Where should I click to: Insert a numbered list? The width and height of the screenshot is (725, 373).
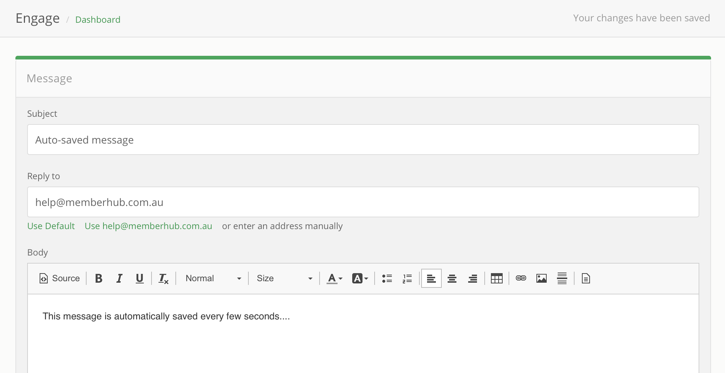[407, 278]
